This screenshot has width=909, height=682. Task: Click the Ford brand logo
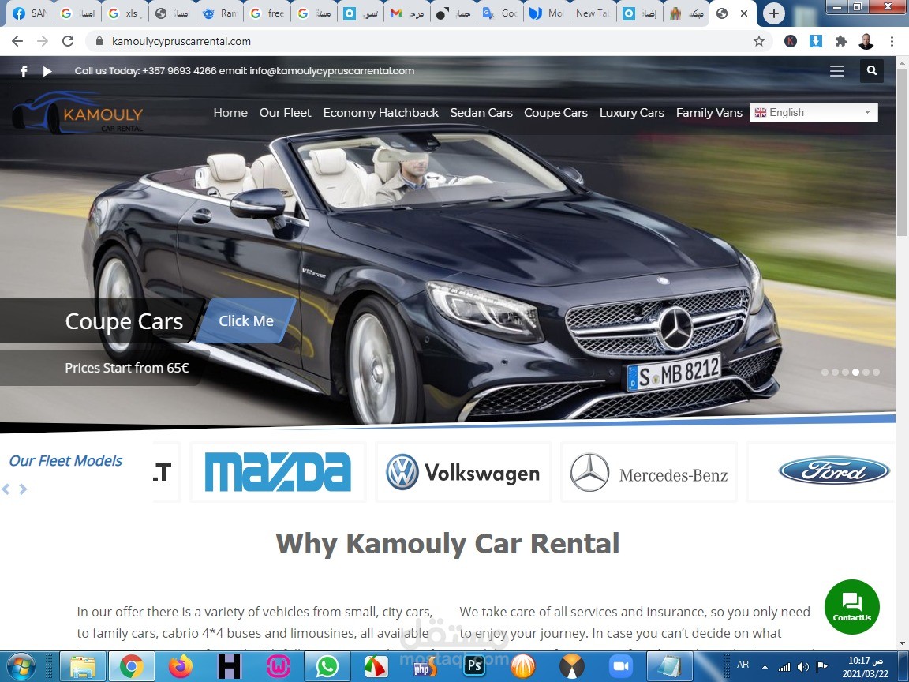pos(834,471)
